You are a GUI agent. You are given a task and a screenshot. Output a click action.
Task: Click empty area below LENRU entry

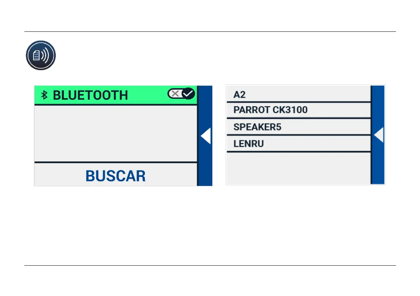(x=298, y=168)
